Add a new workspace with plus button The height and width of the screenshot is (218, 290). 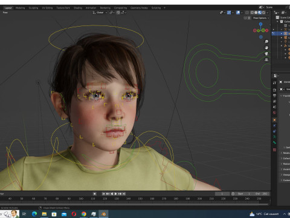coord(164,8)
